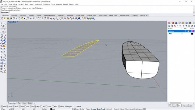This screenshot has width=195, height=110.
Task: Toggle Grid Snap in status bar
Action: point(75,109)
